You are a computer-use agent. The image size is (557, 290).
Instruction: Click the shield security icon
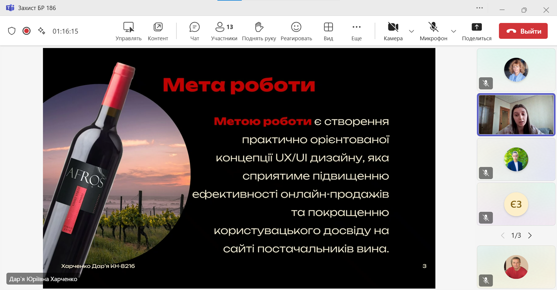click(12, 31)
